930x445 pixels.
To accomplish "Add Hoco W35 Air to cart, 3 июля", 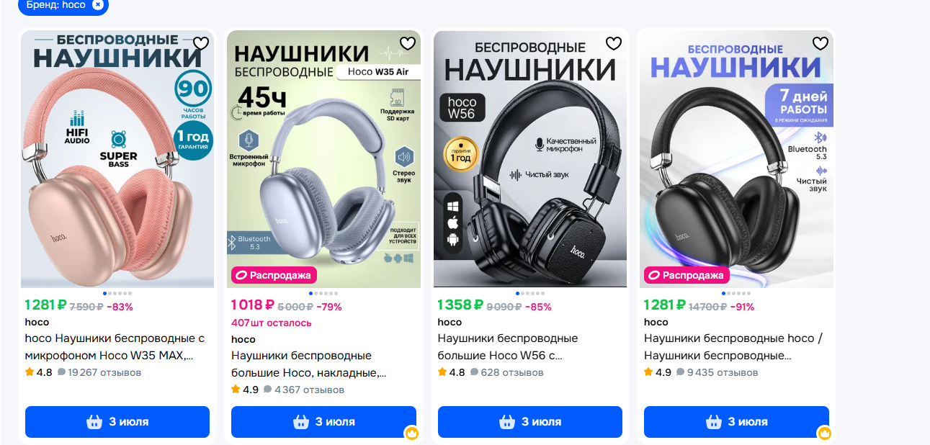I will tap(323, 422).
